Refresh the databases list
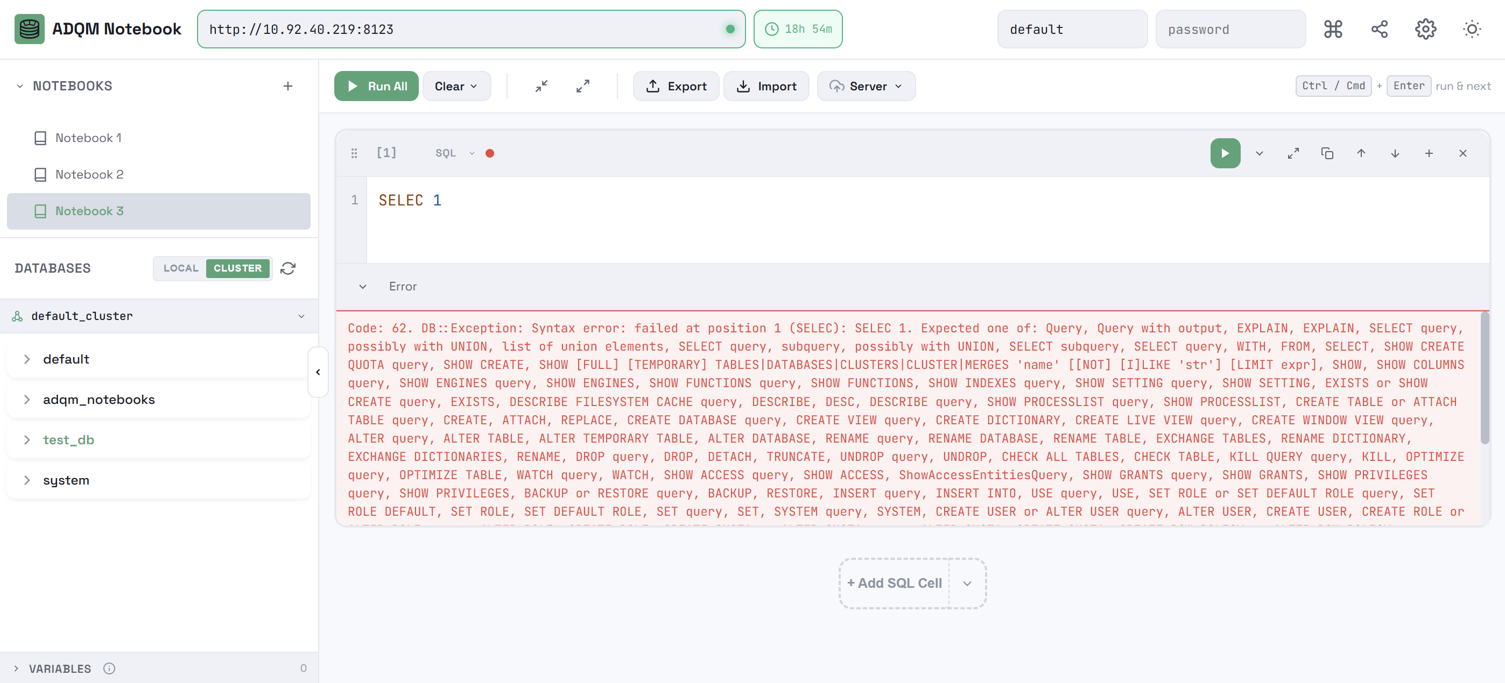The height and width of the screenshot is (683, 1505). click(x=289, y=268)
